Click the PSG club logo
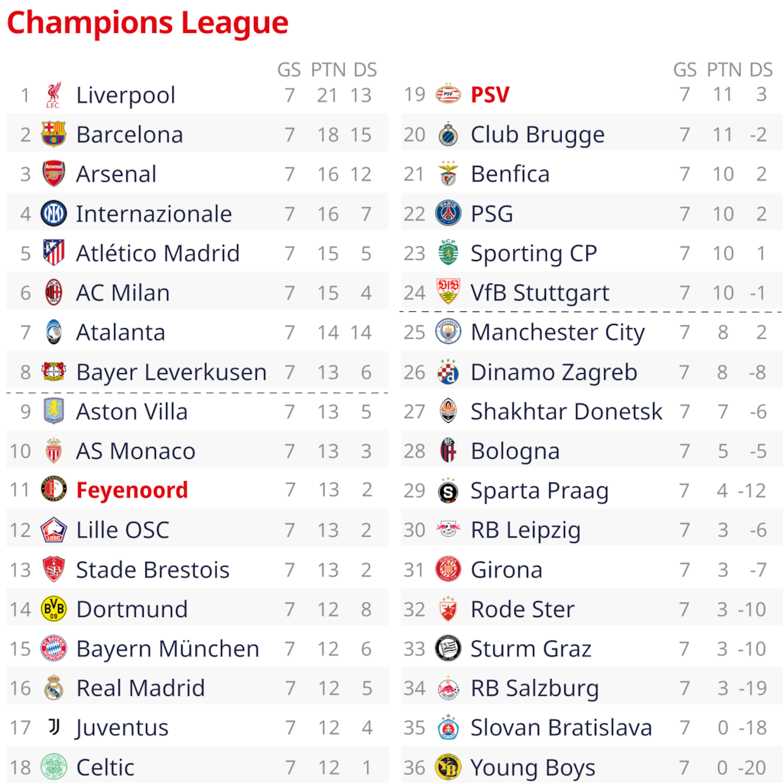783x783 pixels. 448,213
